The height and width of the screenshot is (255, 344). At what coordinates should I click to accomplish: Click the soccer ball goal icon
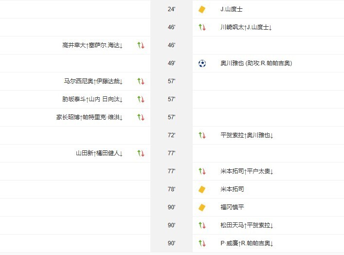(x=202, y=63)
